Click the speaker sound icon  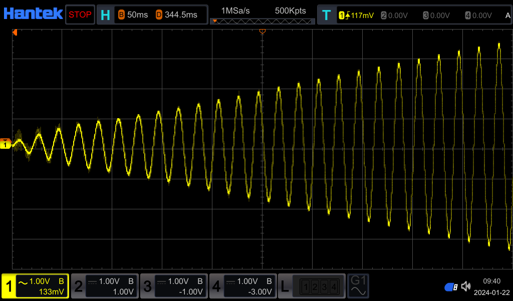click(x=466, y=286)
